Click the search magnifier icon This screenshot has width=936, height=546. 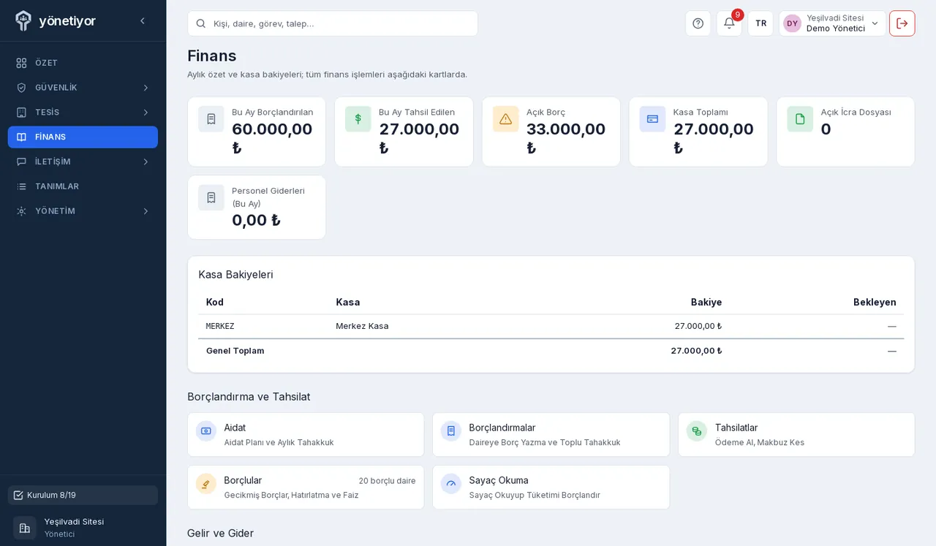tap(201, 23)
